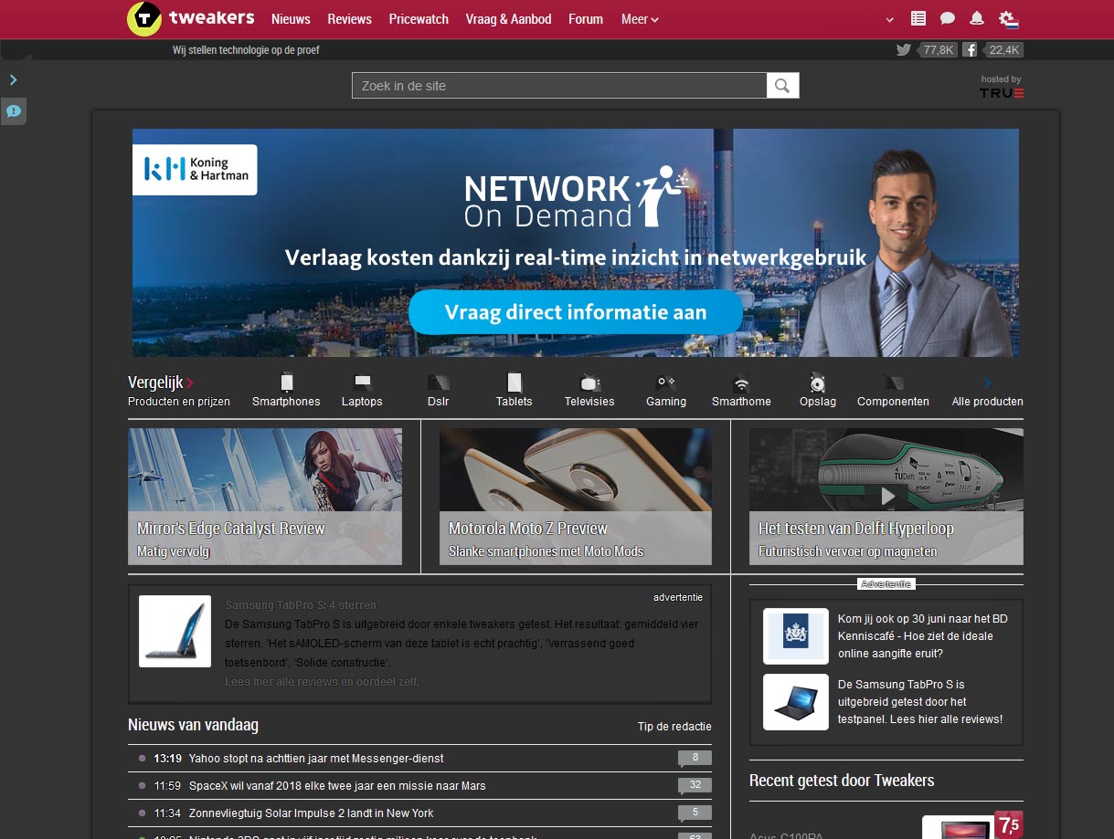The image size is (1114, 839).
Task: Click the BD Kenniscafé ad thumbnail
Action: click(x=796, y=636)
